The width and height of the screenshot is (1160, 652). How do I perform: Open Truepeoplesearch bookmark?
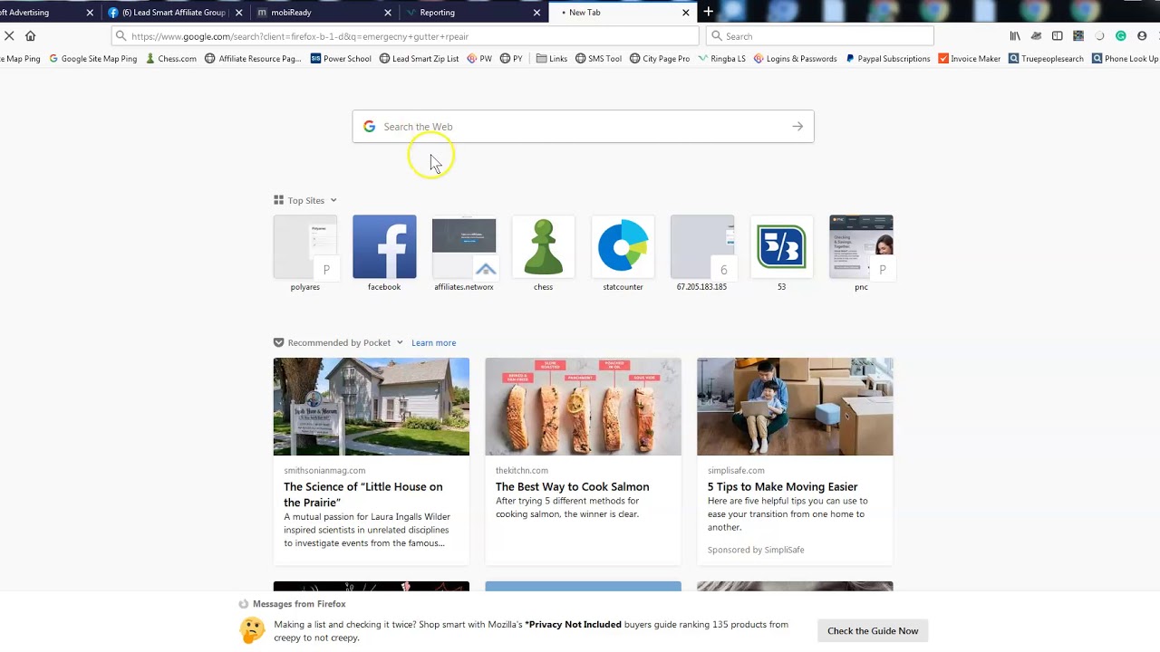(x=1046, y=59)
